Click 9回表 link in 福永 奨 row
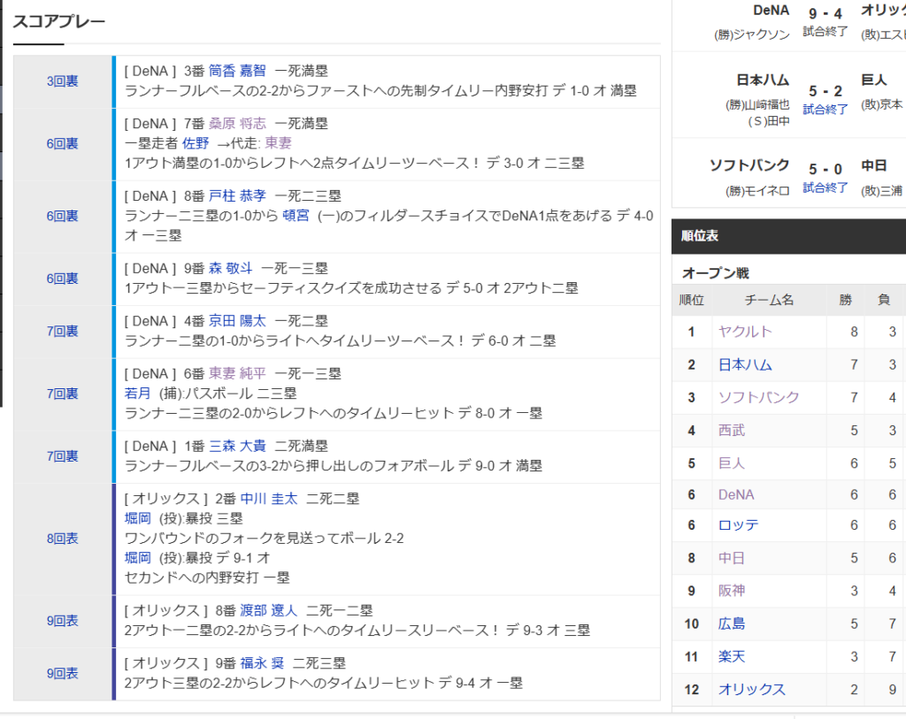This screenshot has width=906, height=719. (x=63, y=673)
